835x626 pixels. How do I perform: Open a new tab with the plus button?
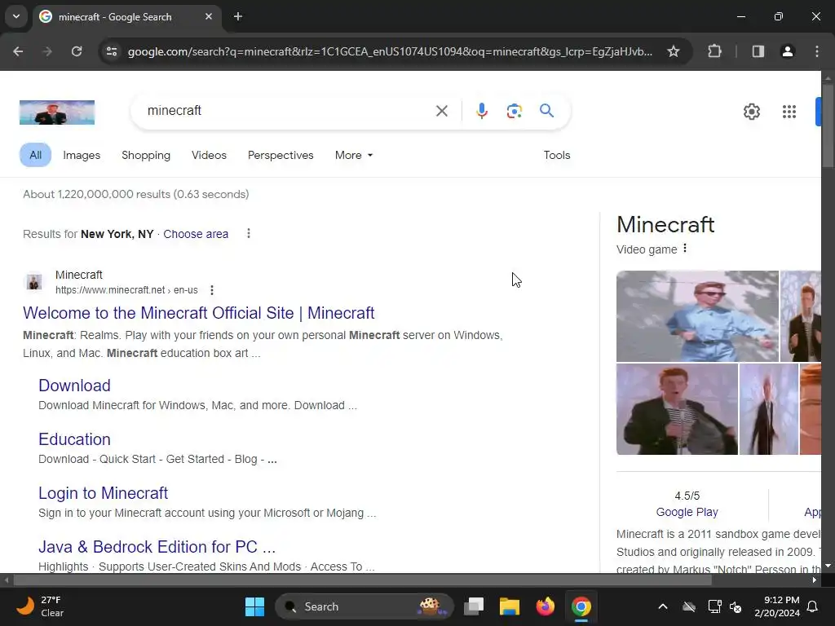coord(238,16)
